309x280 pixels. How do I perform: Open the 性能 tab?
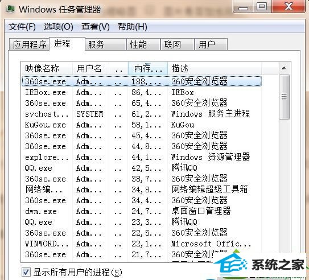pyautogui.click(x=143, y=44)
